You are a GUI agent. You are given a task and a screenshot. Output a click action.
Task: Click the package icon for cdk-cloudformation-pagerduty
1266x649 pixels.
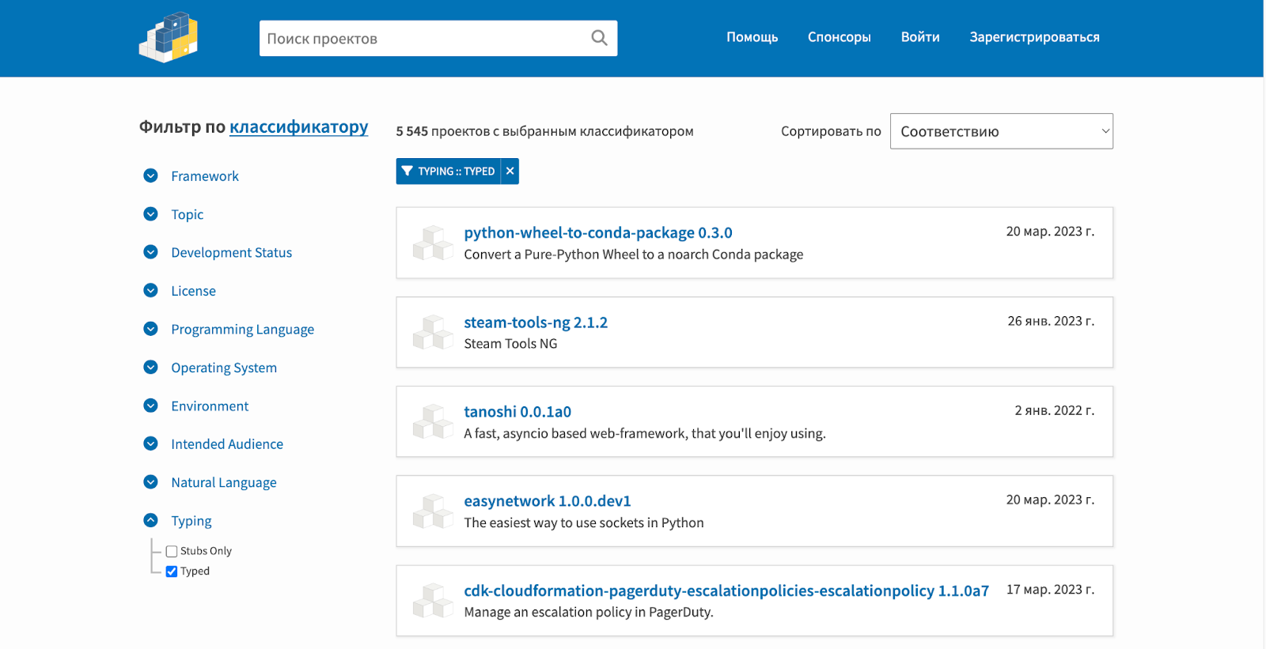433,600
